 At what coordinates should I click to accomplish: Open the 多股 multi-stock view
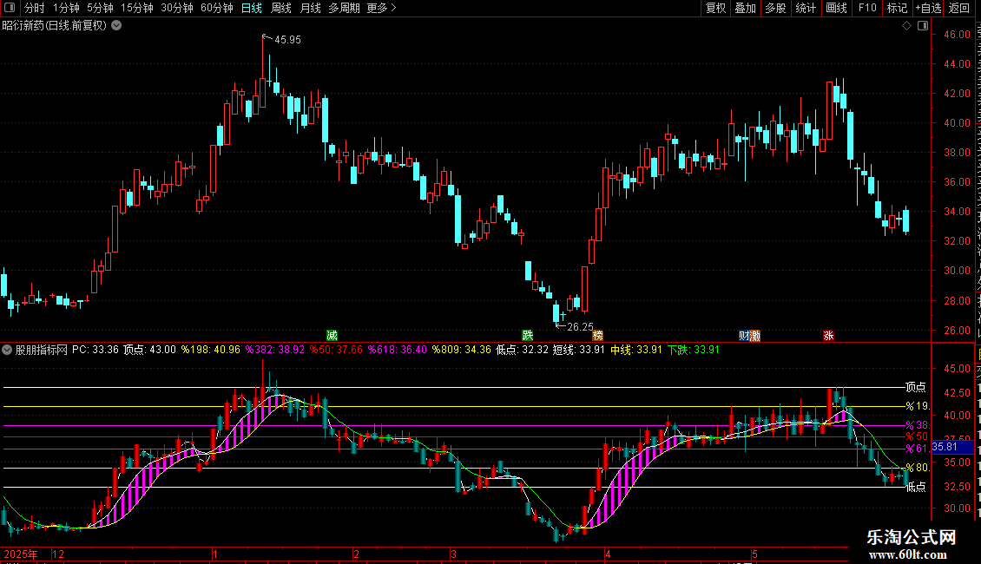pos(776,8)
